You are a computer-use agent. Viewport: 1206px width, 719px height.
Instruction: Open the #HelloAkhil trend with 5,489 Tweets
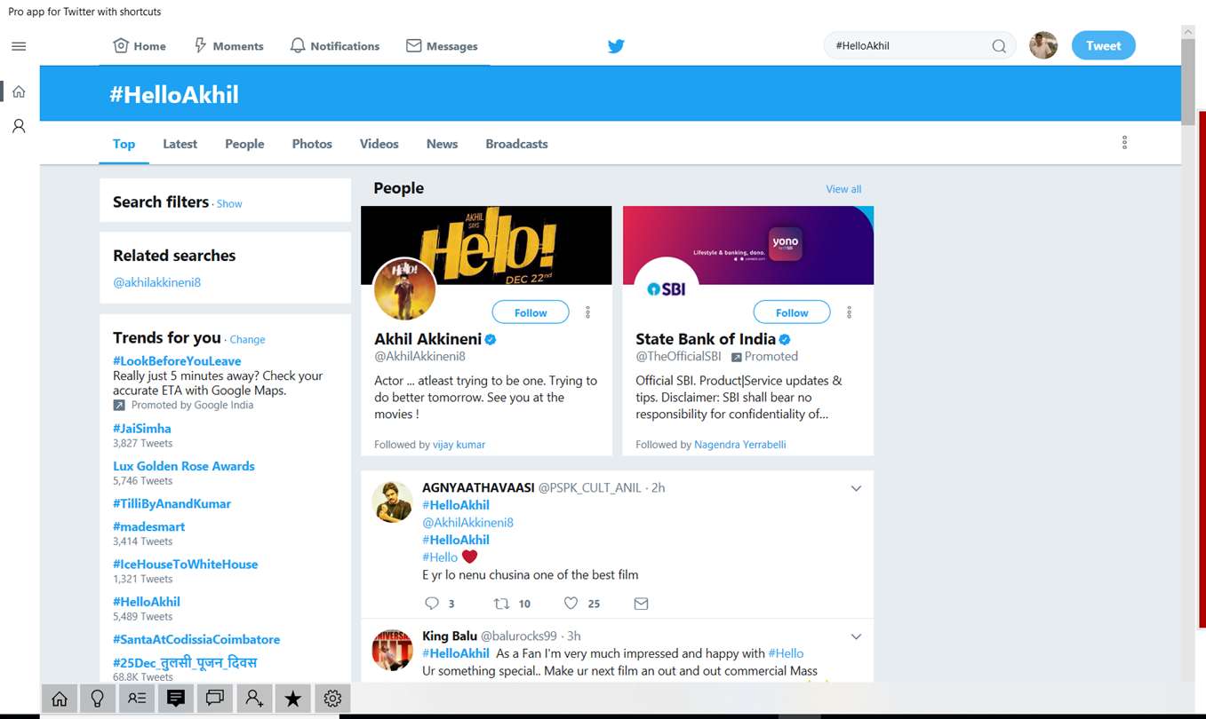(x=147, y=602)
